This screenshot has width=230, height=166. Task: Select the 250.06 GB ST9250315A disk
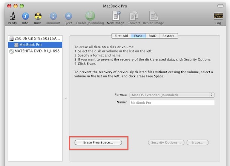(x=35, y=38)
